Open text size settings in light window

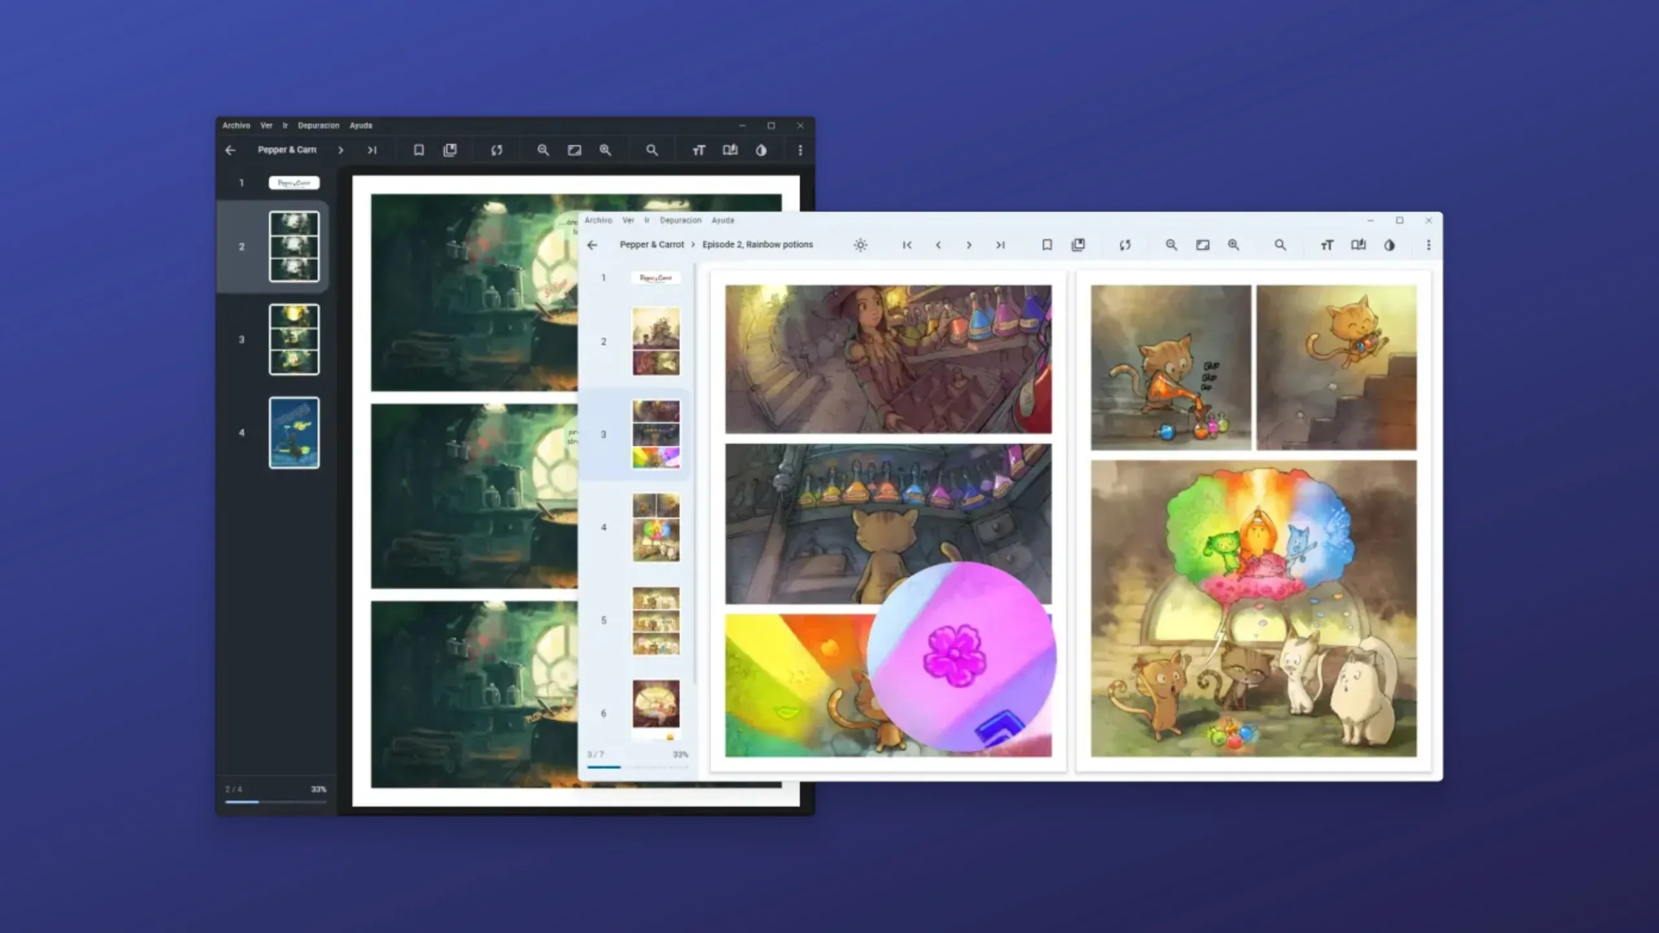pos(1327,245)
